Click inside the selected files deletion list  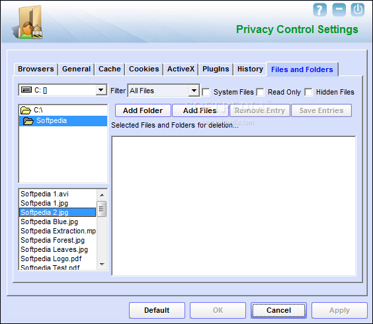234,206
